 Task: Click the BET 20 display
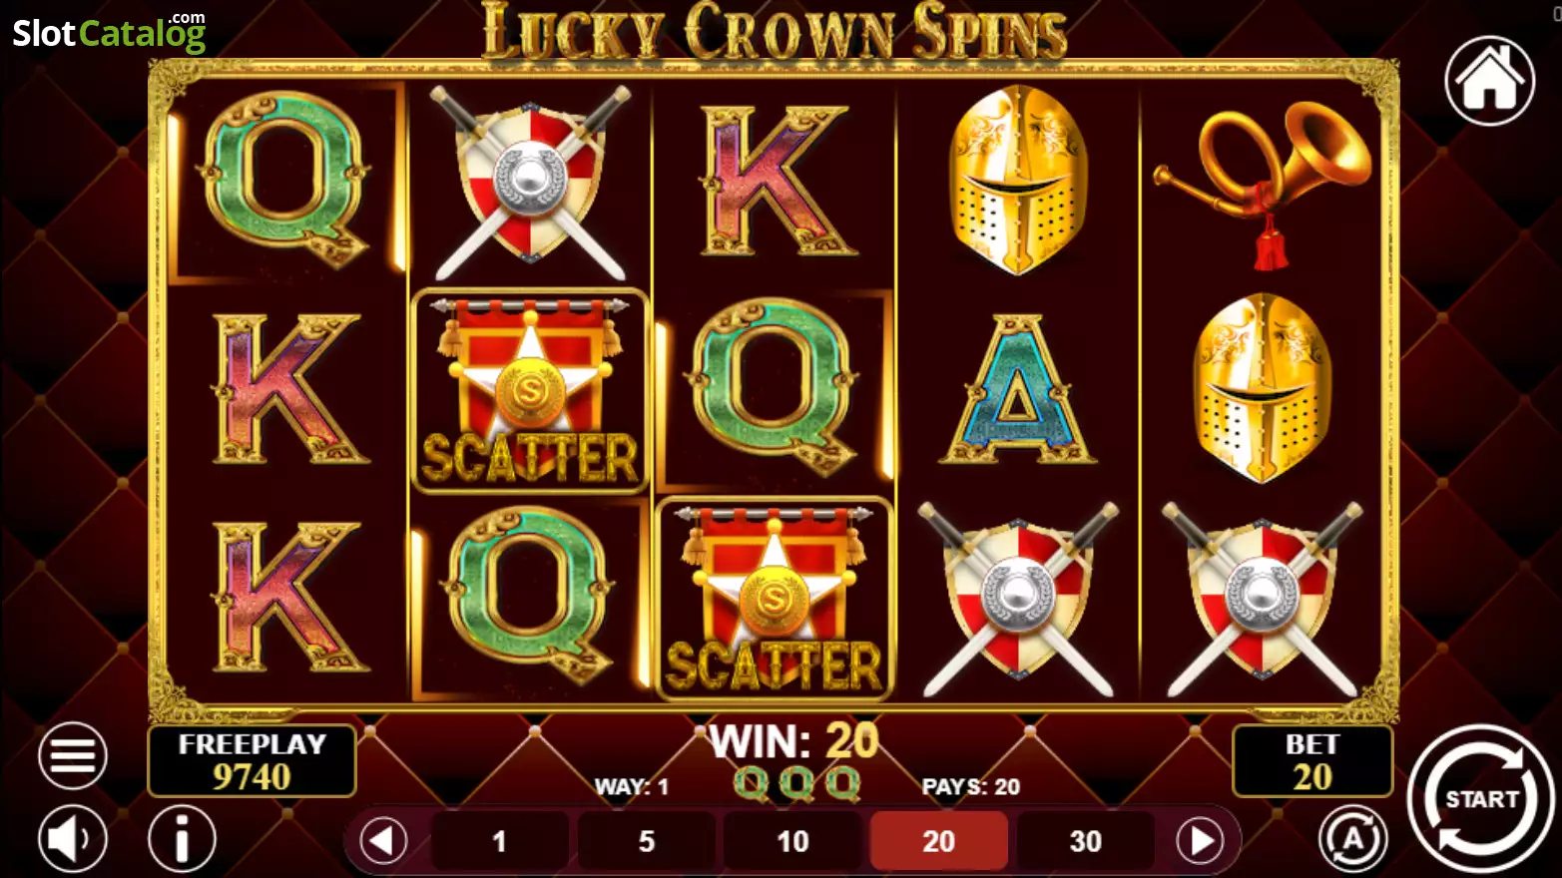(1312, 761)
